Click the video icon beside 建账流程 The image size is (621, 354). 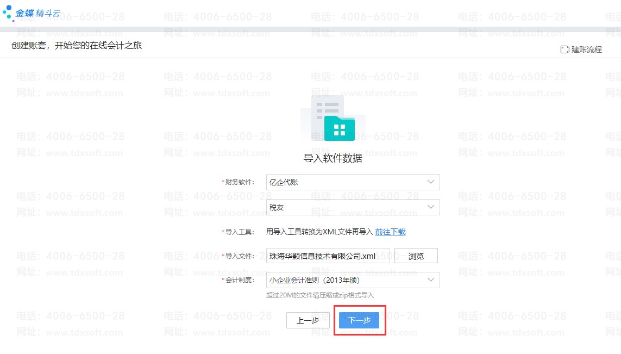click(564, 49)
